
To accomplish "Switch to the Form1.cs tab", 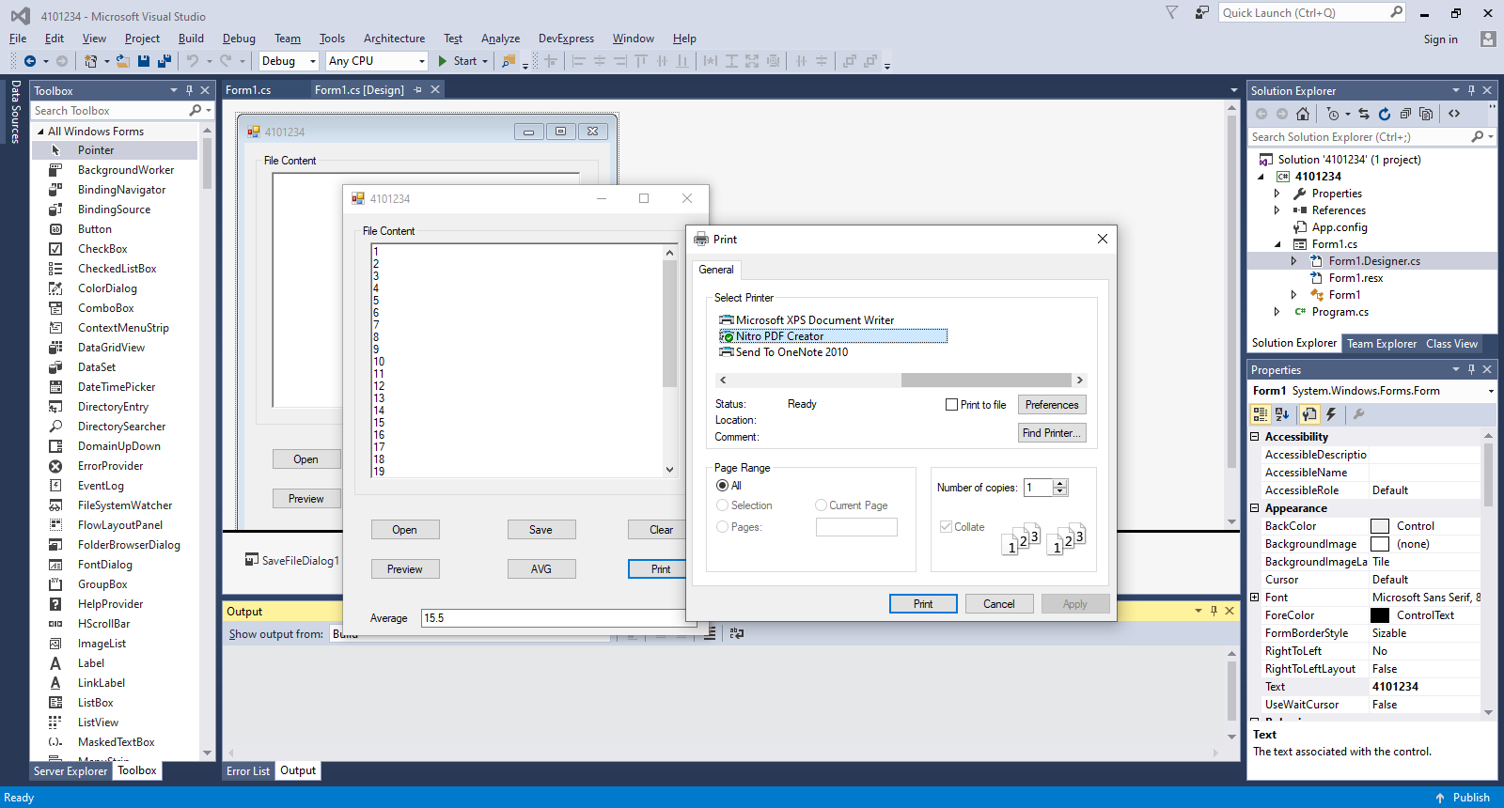I will click(x=248, y=90).
